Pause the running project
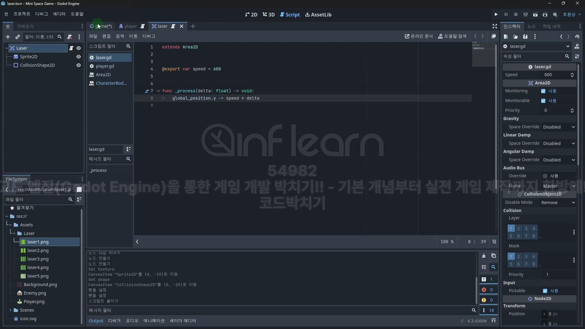This screenshot has width=585, height=329. 506,14
